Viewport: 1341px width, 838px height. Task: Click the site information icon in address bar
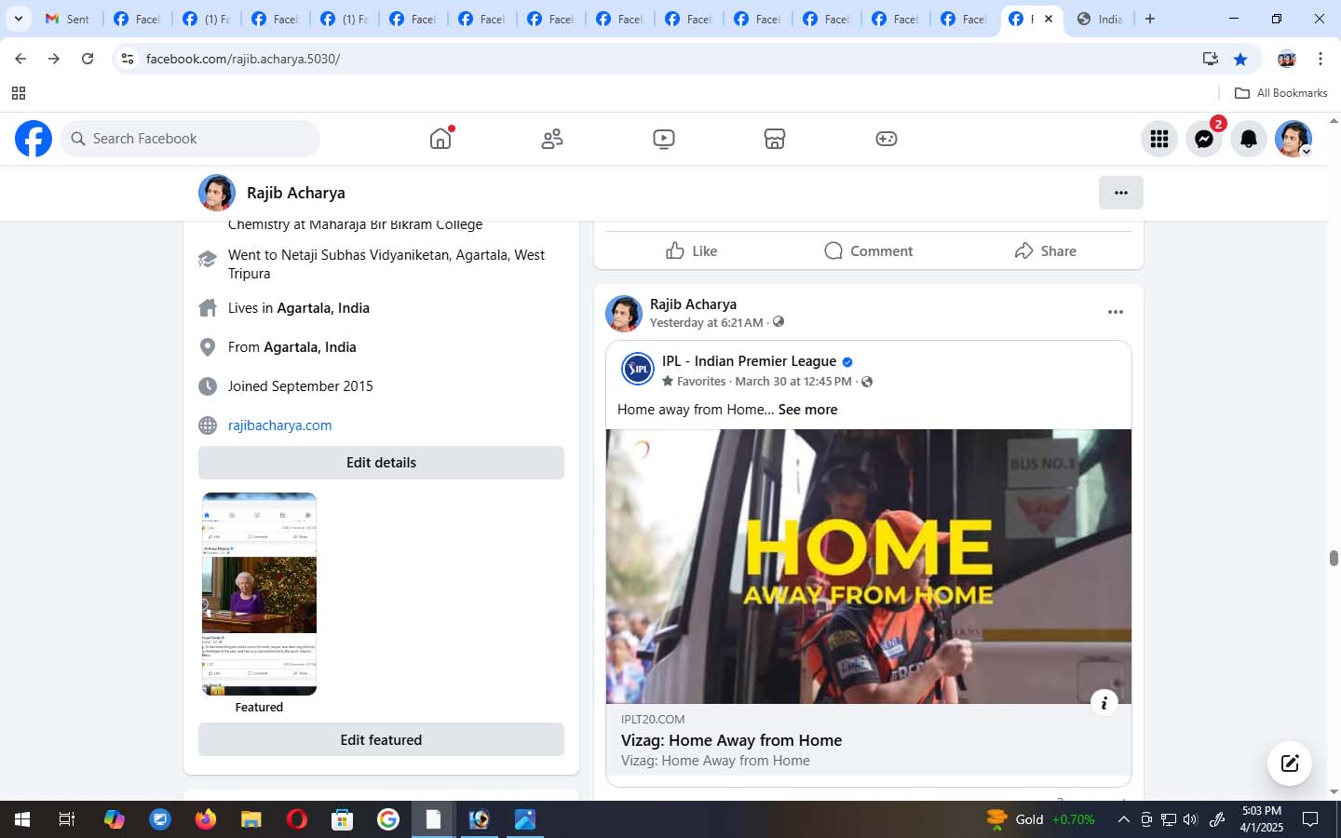128,59
